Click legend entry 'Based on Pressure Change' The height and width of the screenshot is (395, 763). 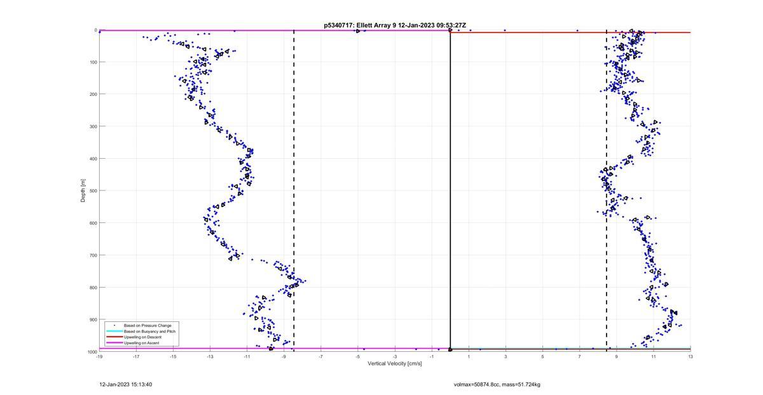148,326
